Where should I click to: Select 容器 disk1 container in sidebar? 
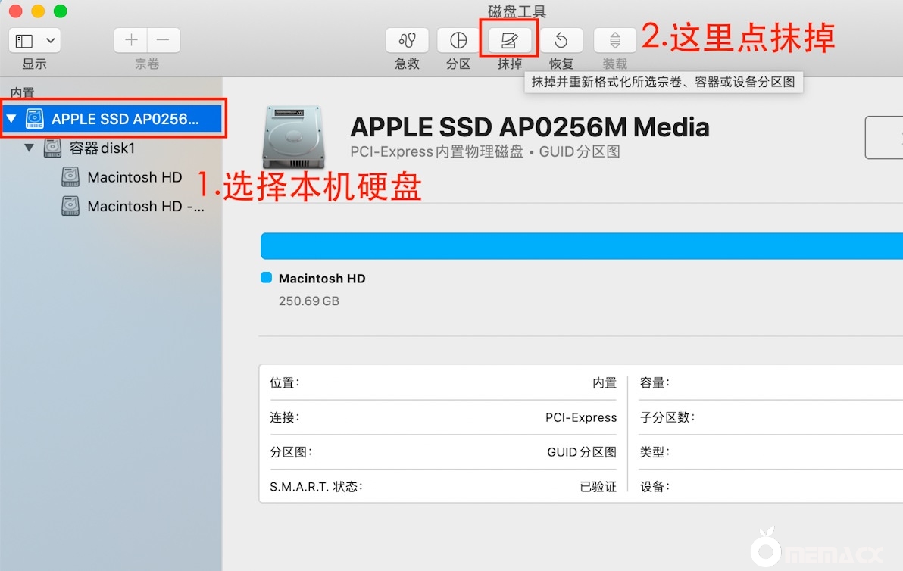pos(102,148)
